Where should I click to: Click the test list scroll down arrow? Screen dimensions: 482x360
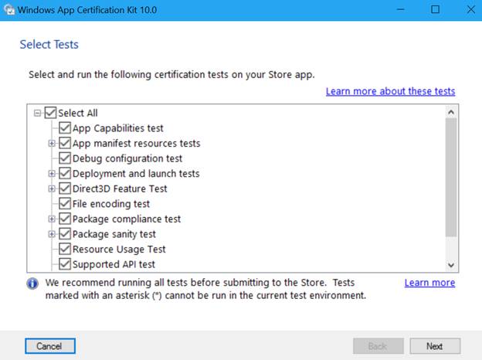pyautogui.click(x=451, y=265)
